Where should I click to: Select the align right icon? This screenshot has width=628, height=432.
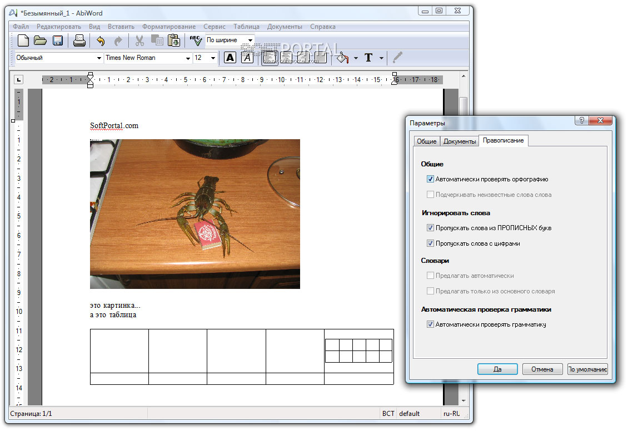click(303, 58)
